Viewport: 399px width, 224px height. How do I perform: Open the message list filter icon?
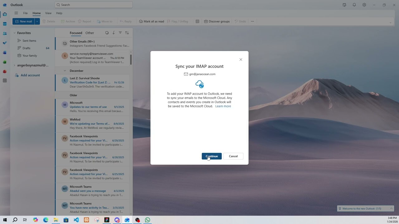(120, 33)
